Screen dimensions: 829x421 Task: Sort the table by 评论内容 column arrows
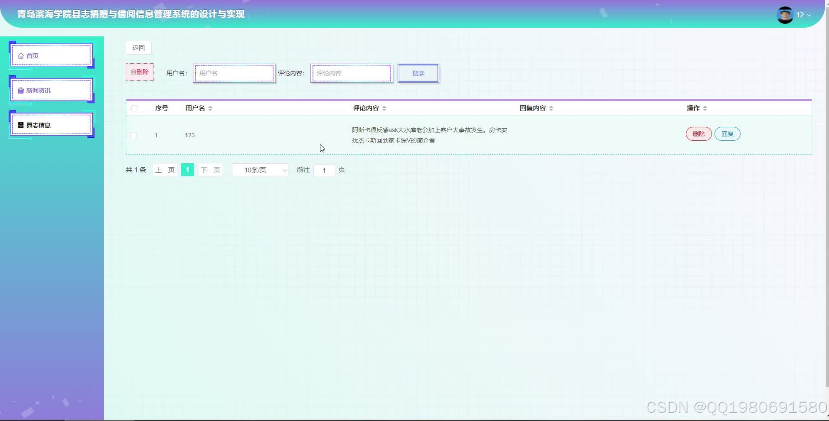(385, 108)
